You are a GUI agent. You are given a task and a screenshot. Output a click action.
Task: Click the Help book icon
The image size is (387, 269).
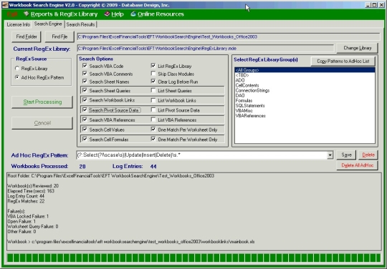coord(107,14)
